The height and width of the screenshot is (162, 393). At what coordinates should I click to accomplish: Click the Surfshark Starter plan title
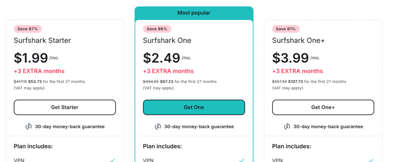42,40
